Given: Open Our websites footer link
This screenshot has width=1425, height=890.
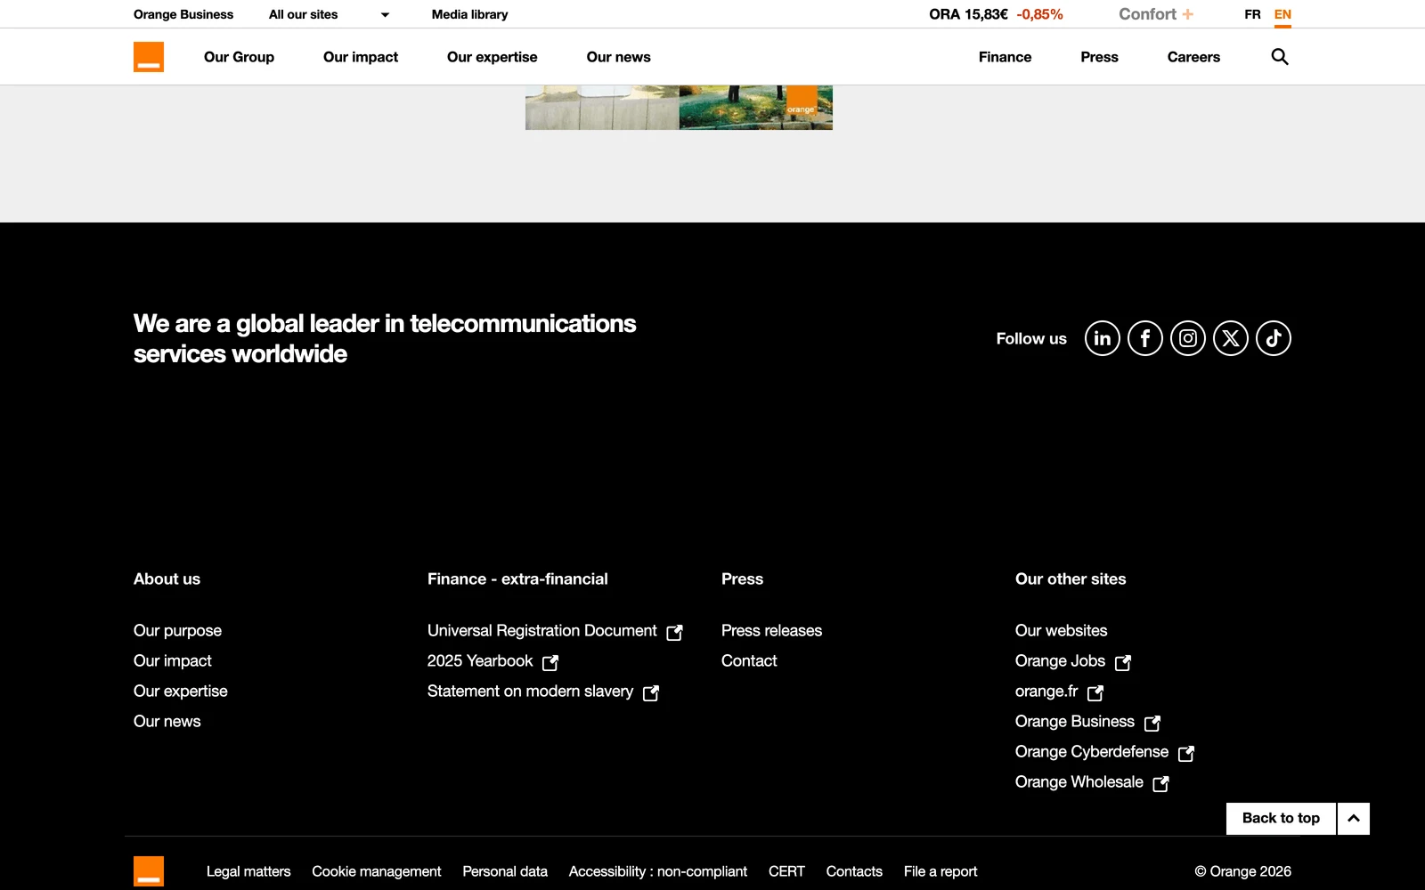Looking at the screenshot, I should [1061, 630].
